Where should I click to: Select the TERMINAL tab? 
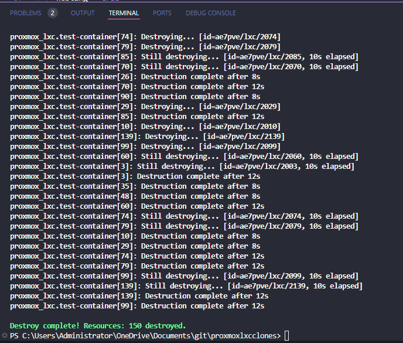124,13
